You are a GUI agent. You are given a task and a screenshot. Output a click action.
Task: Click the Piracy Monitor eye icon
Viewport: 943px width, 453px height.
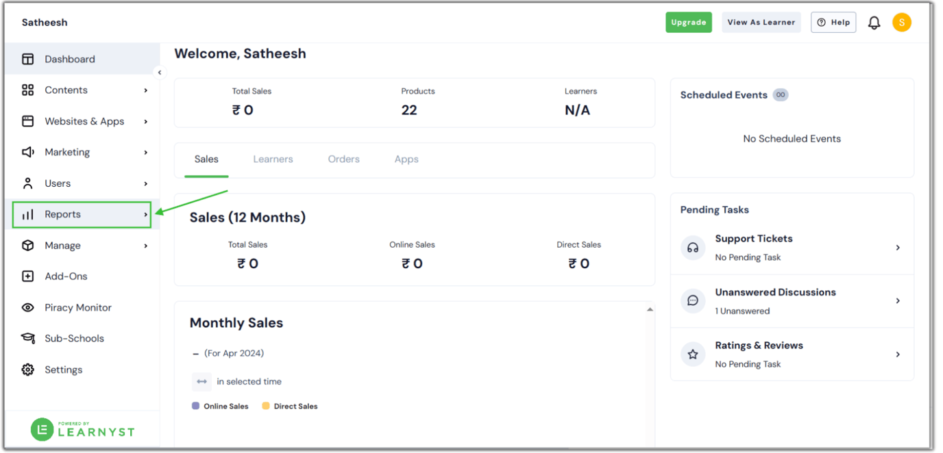point(28,308)
